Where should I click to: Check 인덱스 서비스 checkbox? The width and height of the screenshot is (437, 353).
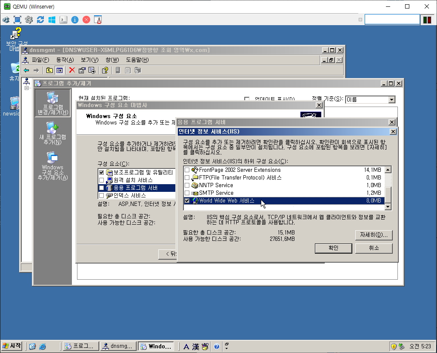101,196
